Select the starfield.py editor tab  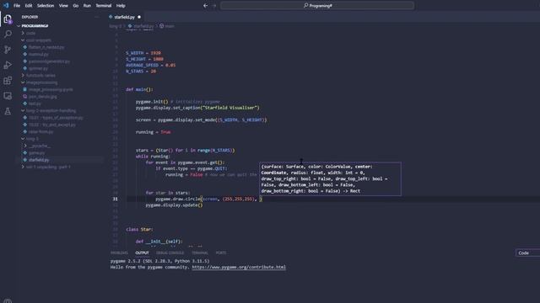click(124, 17)
